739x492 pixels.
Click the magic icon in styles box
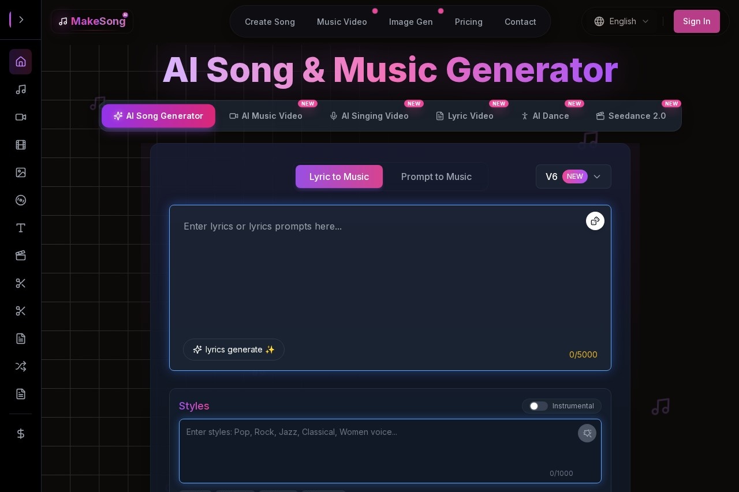587,433
